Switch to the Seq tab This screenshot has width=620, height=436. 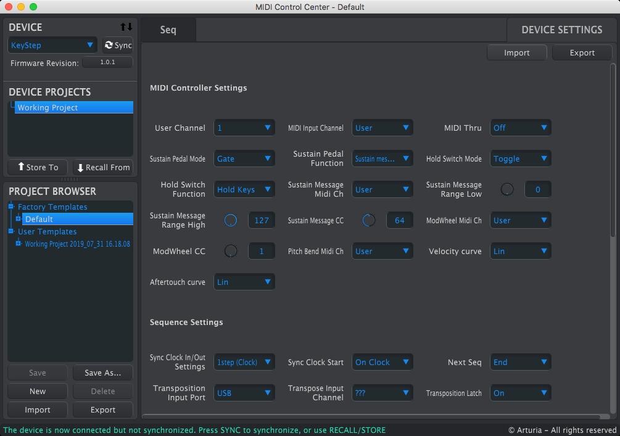point(168,30)
